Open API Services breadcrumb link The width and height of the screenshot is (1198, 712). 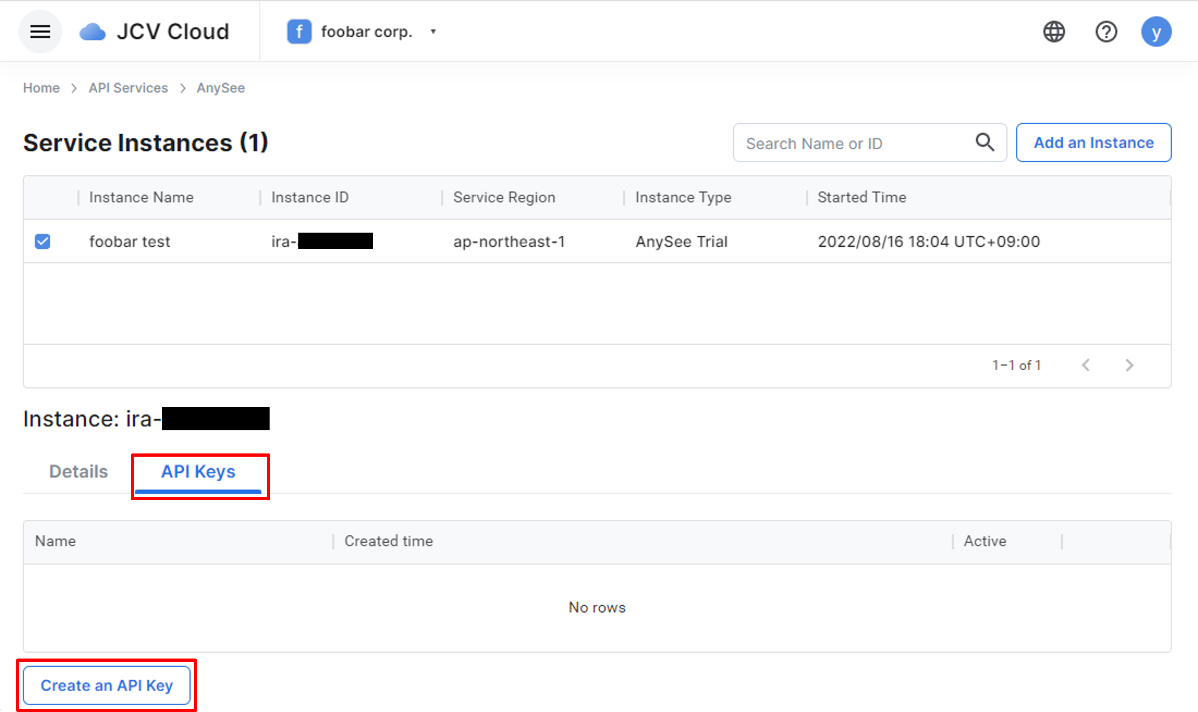coord(128,88)
